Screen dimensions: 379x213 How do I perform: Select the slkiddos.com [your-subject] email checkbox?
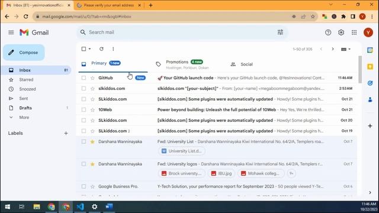click(x=83, y=88)
